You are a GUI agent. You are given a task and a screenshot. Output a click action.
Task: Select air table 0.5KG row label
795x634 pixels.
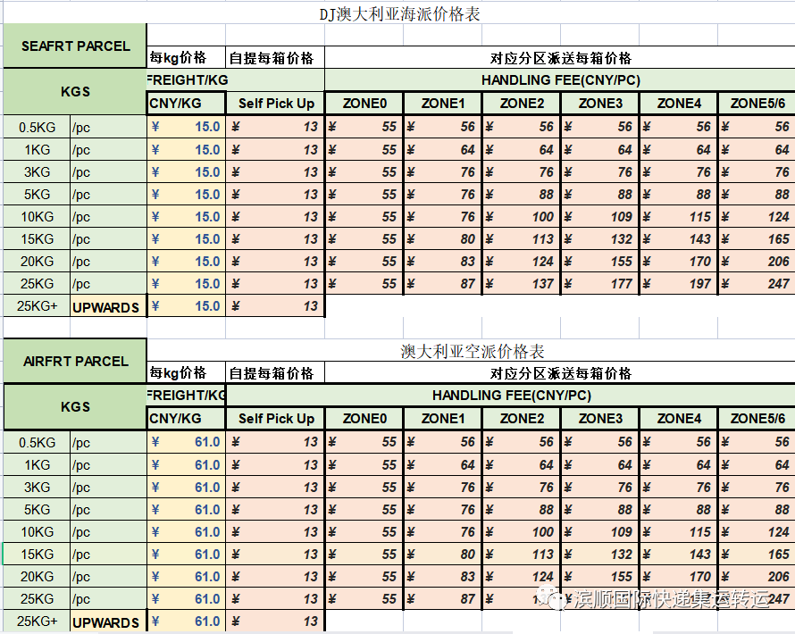coord(37,442)
